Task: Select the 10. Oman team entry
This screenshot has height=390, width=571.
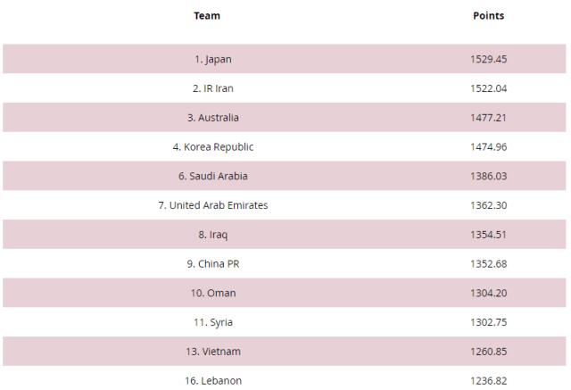Action: pos(213,293)
